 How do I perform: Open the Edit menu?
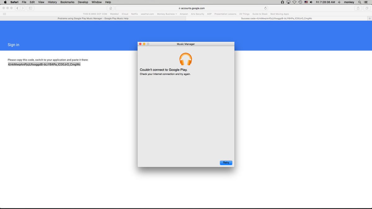click(x=32, y=2)
